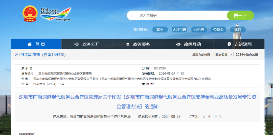The height and width of the screenshot is (135, 273).
Task: Open the 政民互动 navigation tab
Action: pos(188,44)
